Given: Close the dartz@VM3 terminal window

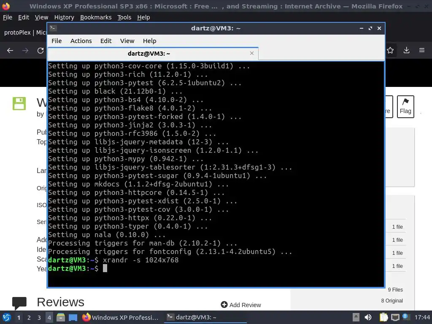Looking at the screenshot, I should click(379, 28).
